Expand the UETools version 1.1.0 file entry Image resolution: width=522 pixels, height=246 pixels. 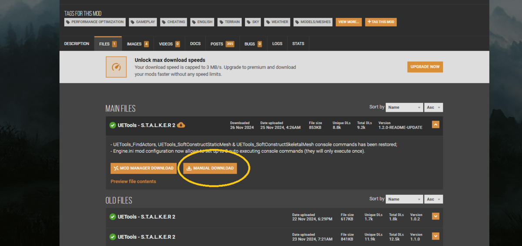click(x=435, y=236)
